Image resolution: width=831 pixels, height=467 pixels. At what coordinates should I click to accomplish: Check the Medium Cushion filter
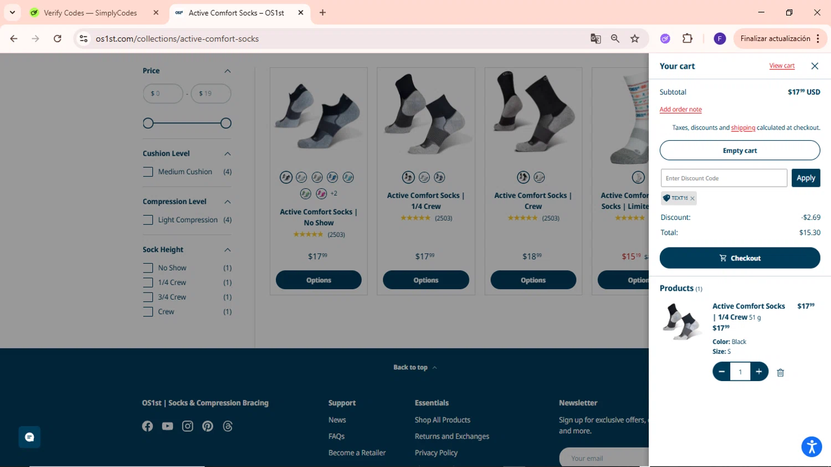point(148,172)
